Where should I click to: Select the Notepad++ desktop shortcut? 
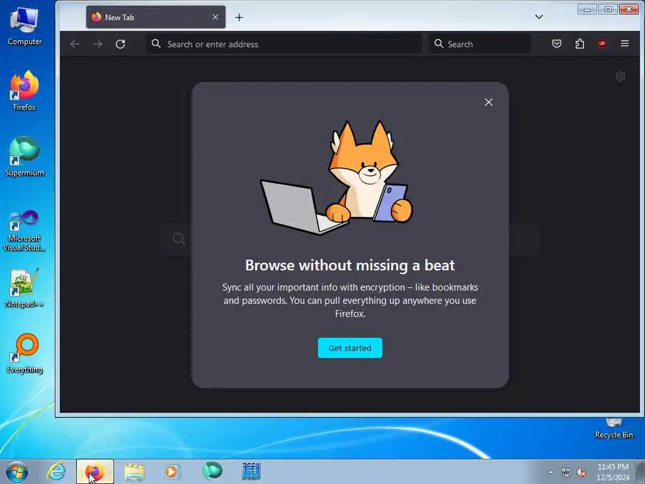pyautogui.click(x=25, y=288)
